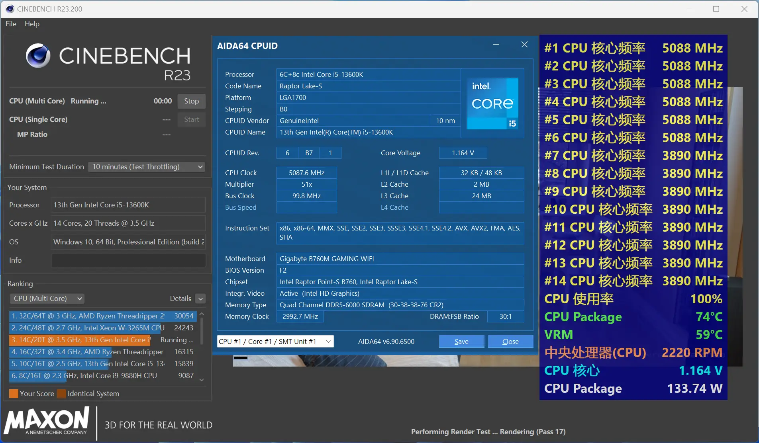This screenshot has width=759, height=443.
Task: Close the Cinebench window
Action: point(744,9)
